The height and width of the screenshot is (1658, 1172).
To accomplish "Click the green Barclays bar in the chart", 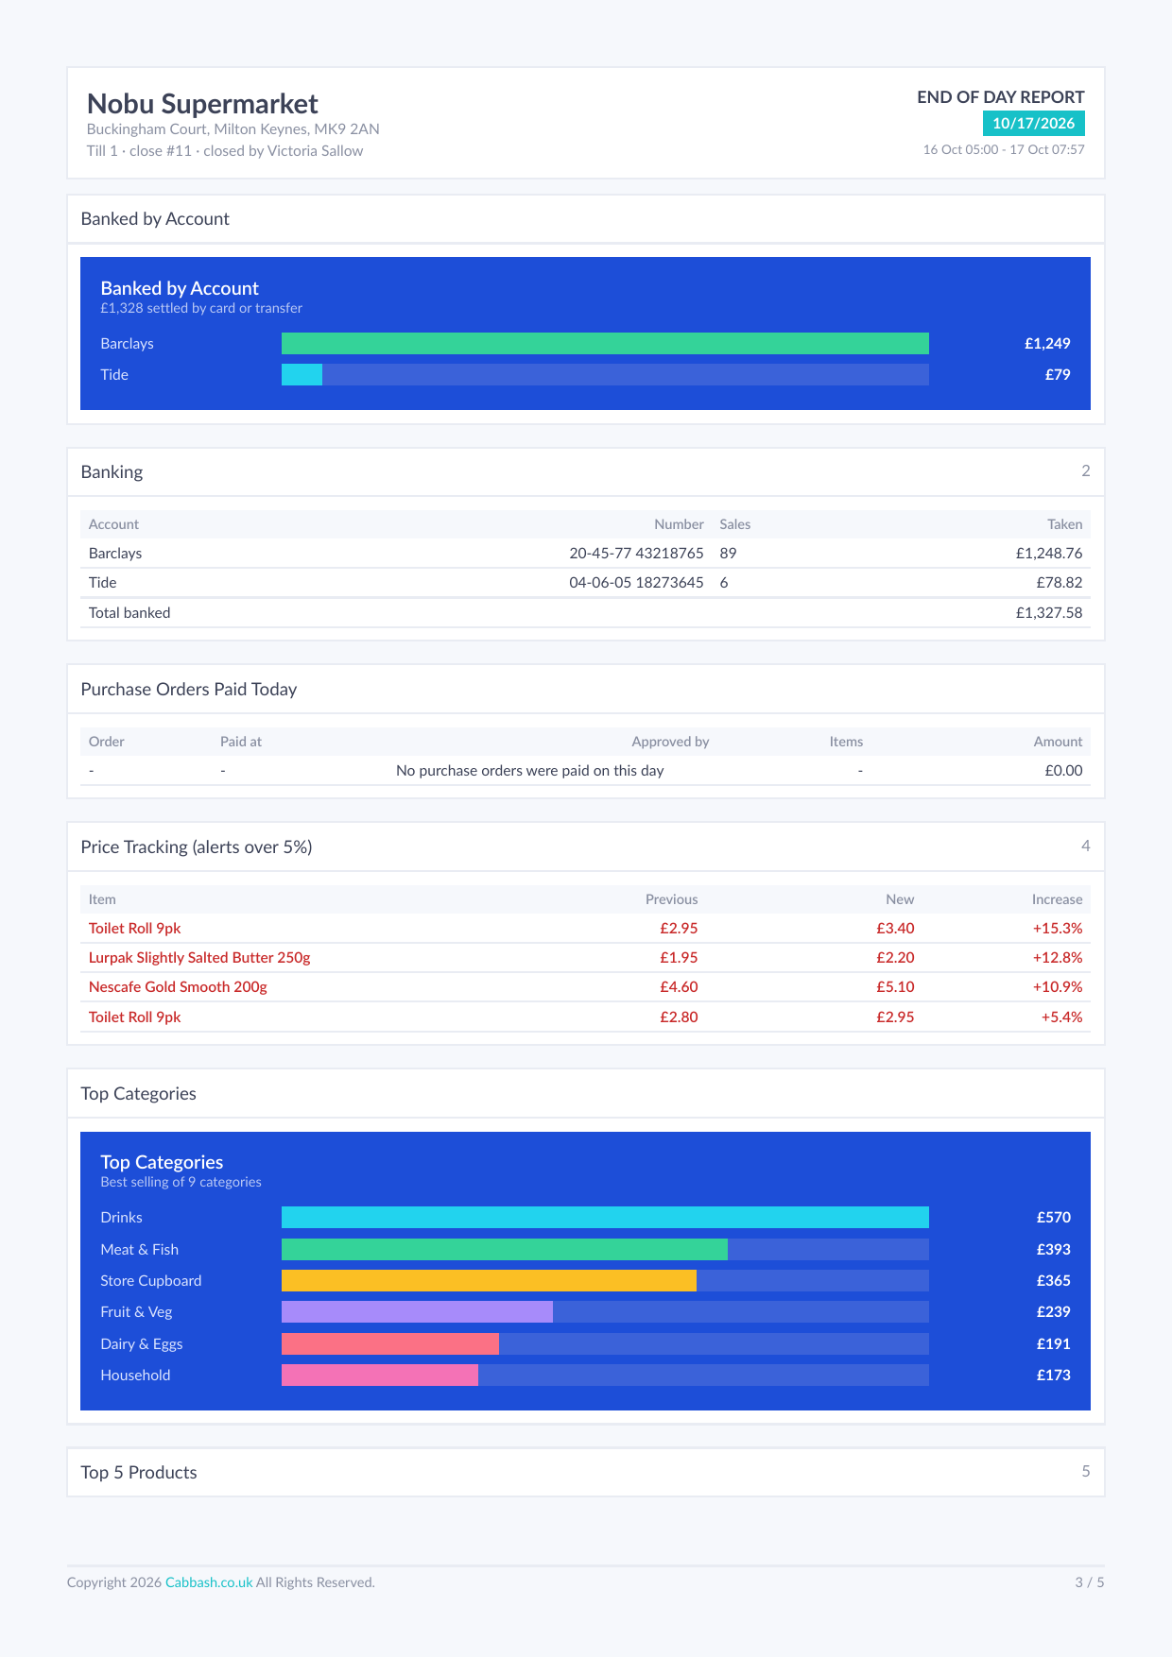I will point(605,344).
